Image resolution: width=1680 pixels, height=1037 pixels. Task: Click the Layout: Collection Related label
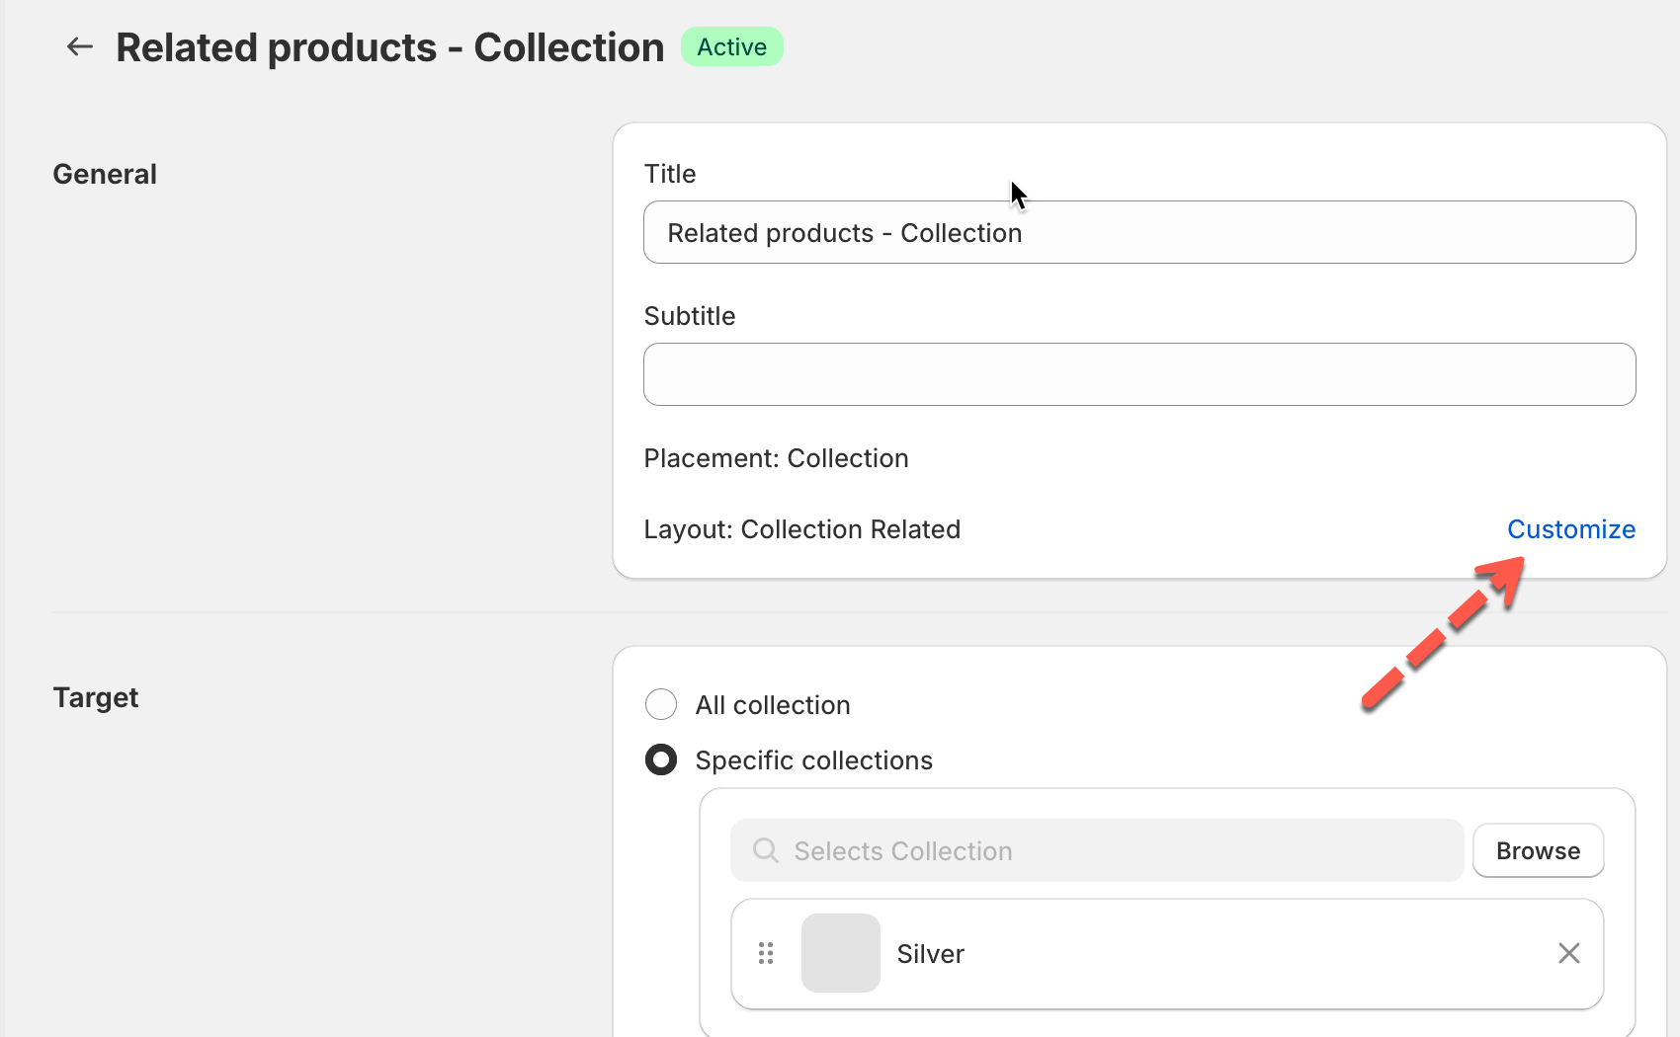(801, 529)
